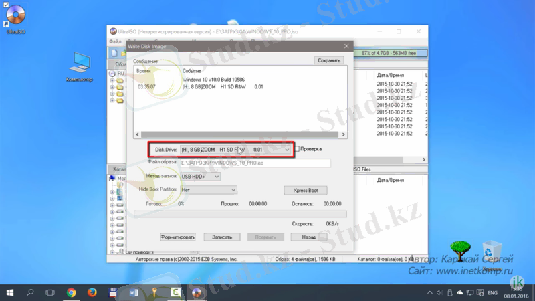Select the 03:35:07 log entry
The height and width of the screenshot is (301, 535).
[x=146, y=87]
